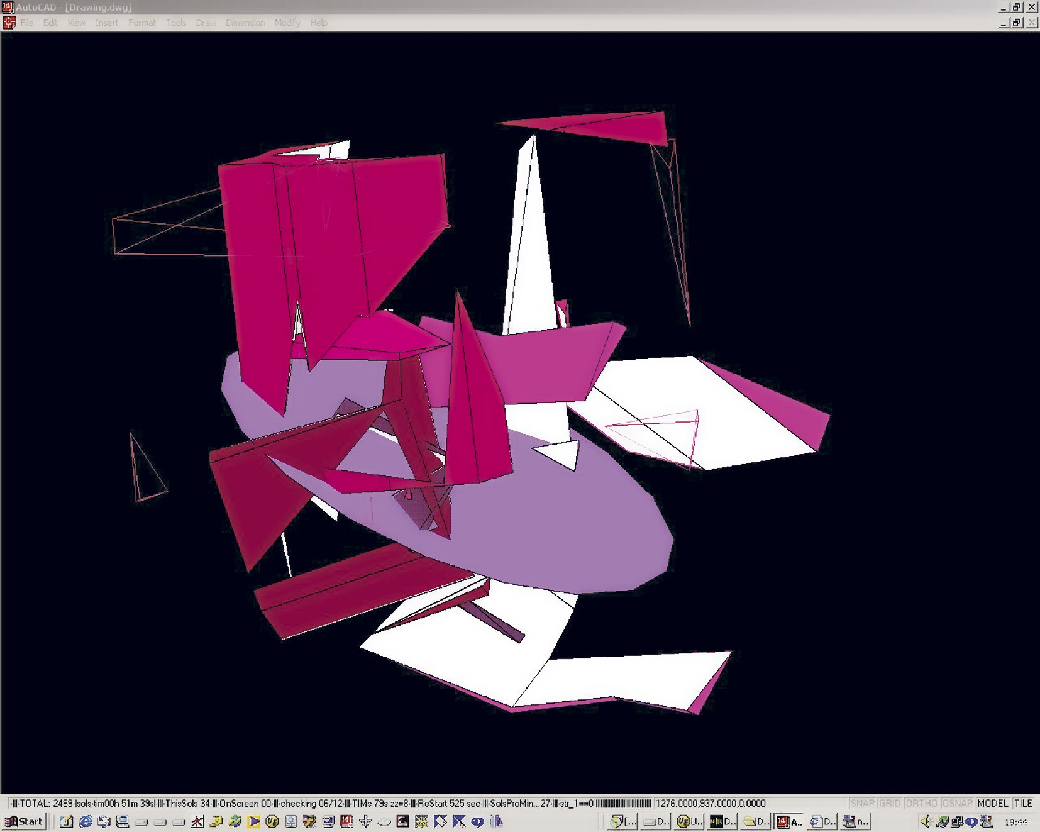Screen dimensions: 1040x832
Task: Launch the green-yellow swirl quick launch icon
Action: pyautogui.click(x=235, y=821)
